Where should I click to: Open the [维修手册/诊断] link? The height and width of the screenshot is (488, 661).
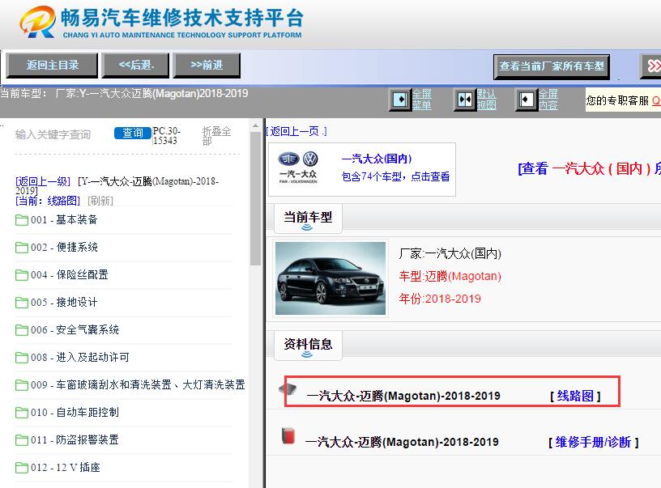[x=594, y=442]
